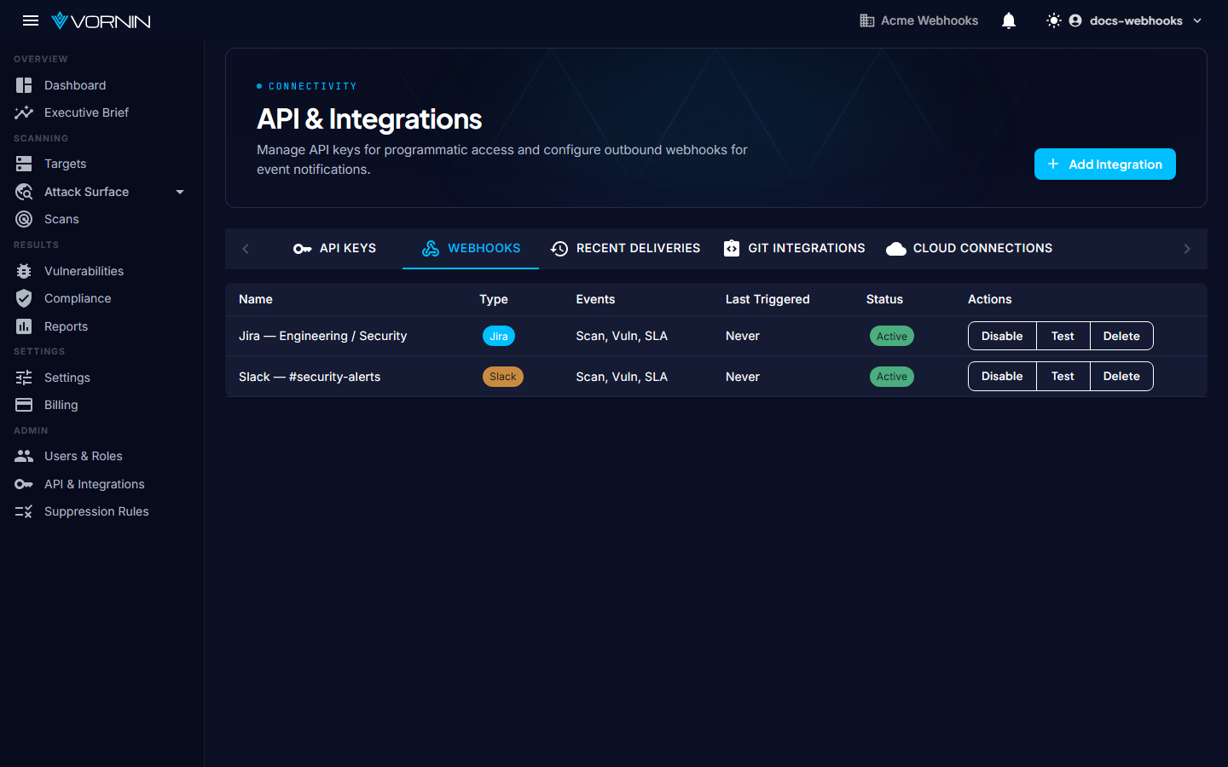Click the Vornin logo
Viewport: 1228px width, 767px height.
[101, 20]
